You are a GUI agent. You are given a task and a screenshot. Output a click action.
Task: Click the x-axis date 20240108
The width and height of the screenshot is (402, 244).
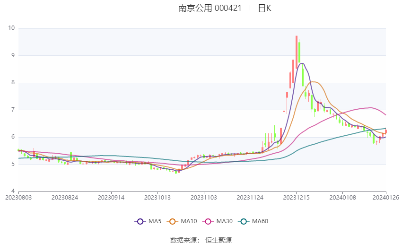343,198
